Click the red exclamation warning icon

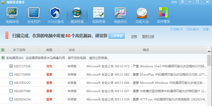tap(7, 35)
